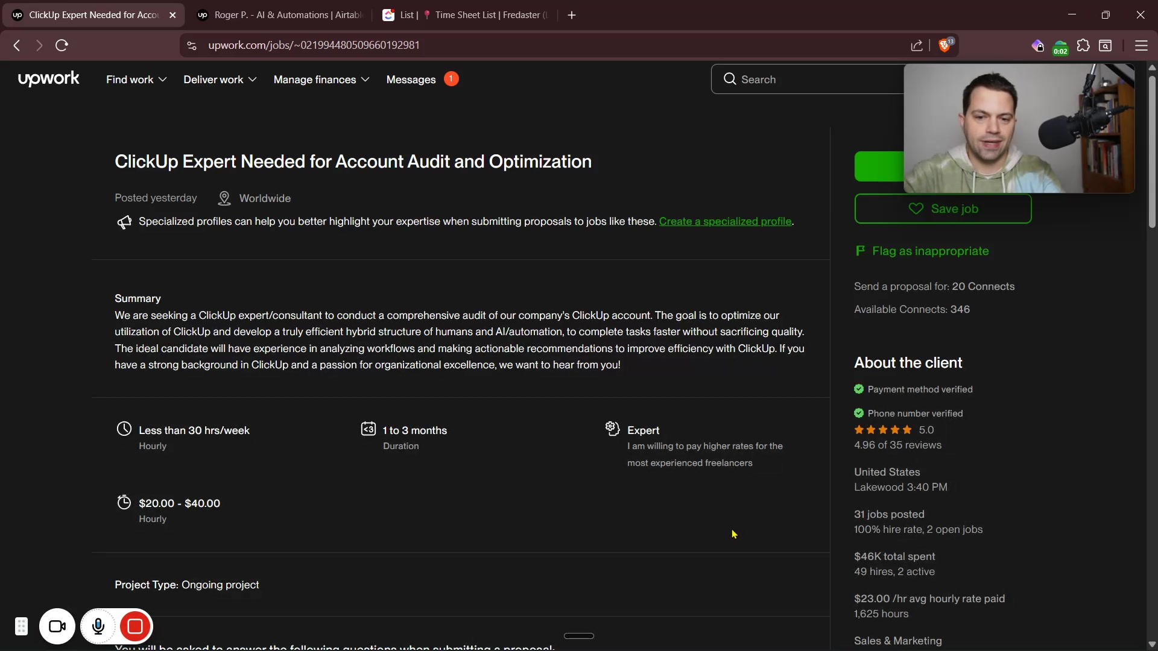Open the Brave hamburger menu
1158x651 pixels.
tap(1141, 46)
